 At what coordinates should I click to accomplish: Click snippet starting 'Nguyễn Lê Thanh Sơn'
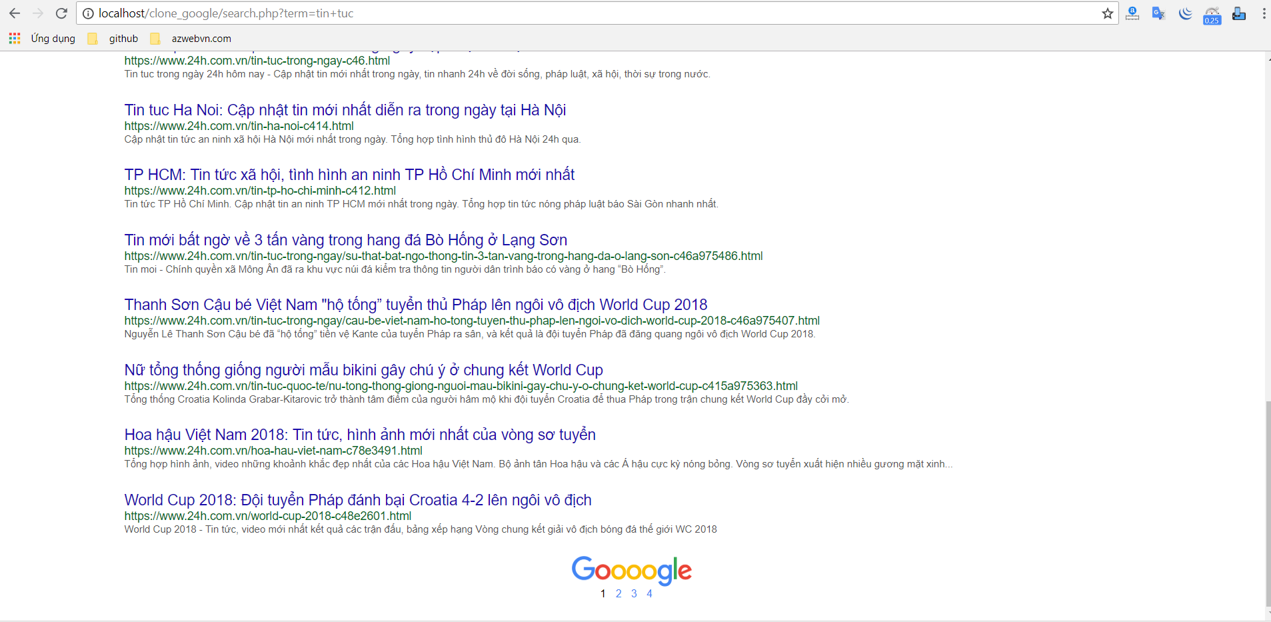470,334
